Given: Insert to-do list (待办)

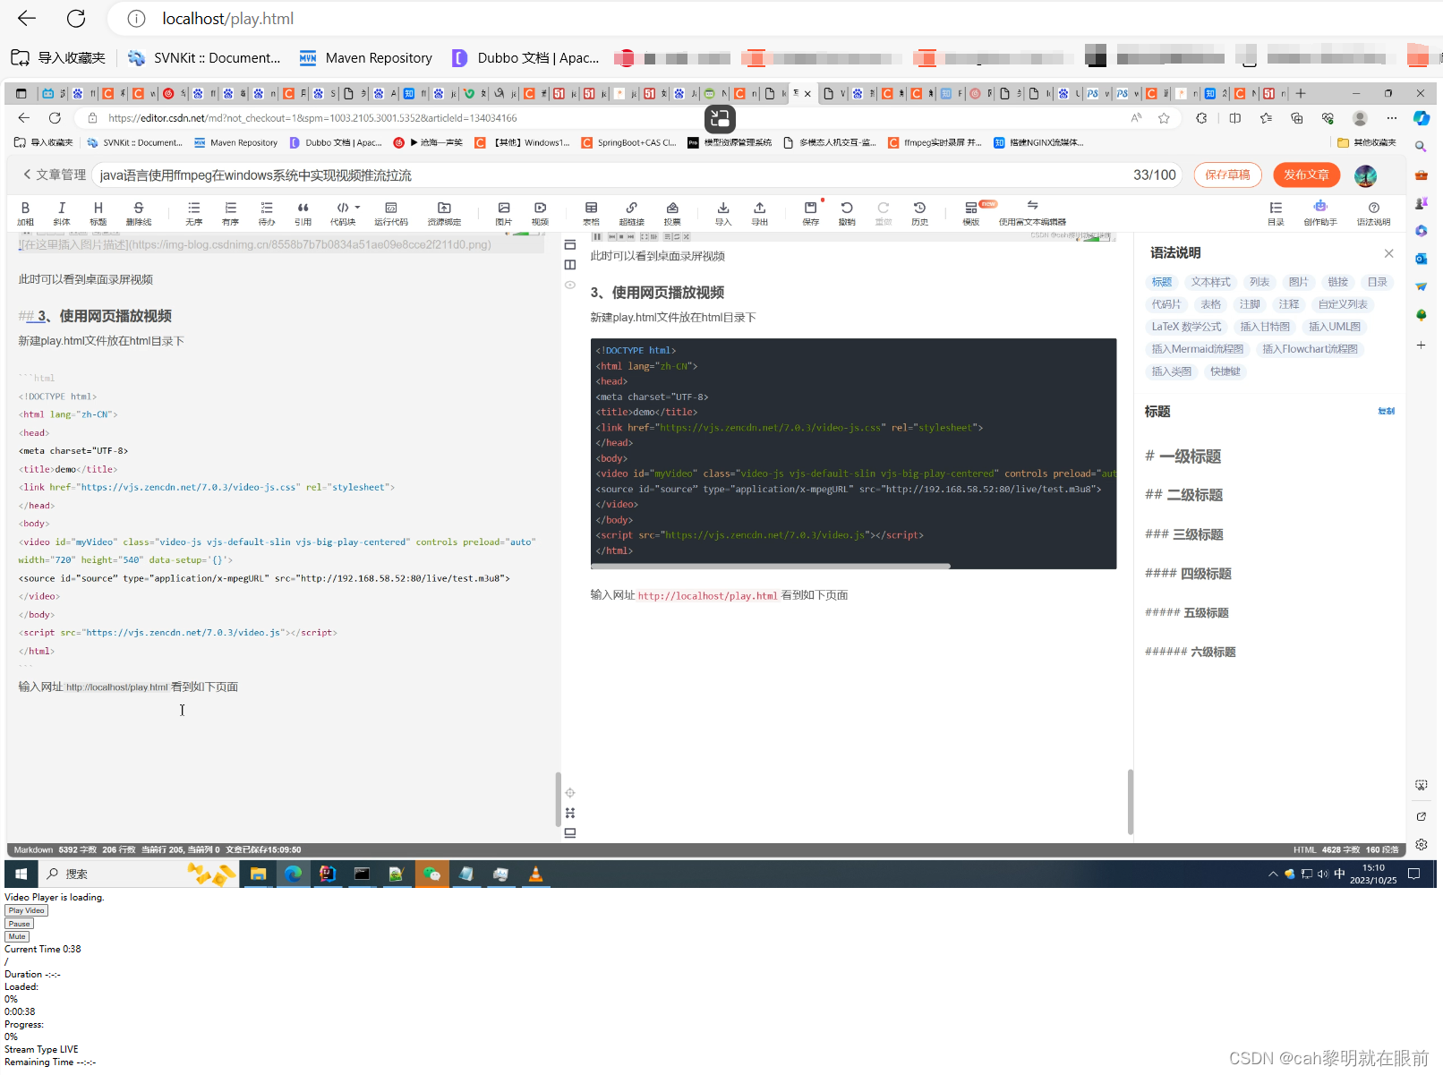Looking at the screenshot, I should (267, 213).
